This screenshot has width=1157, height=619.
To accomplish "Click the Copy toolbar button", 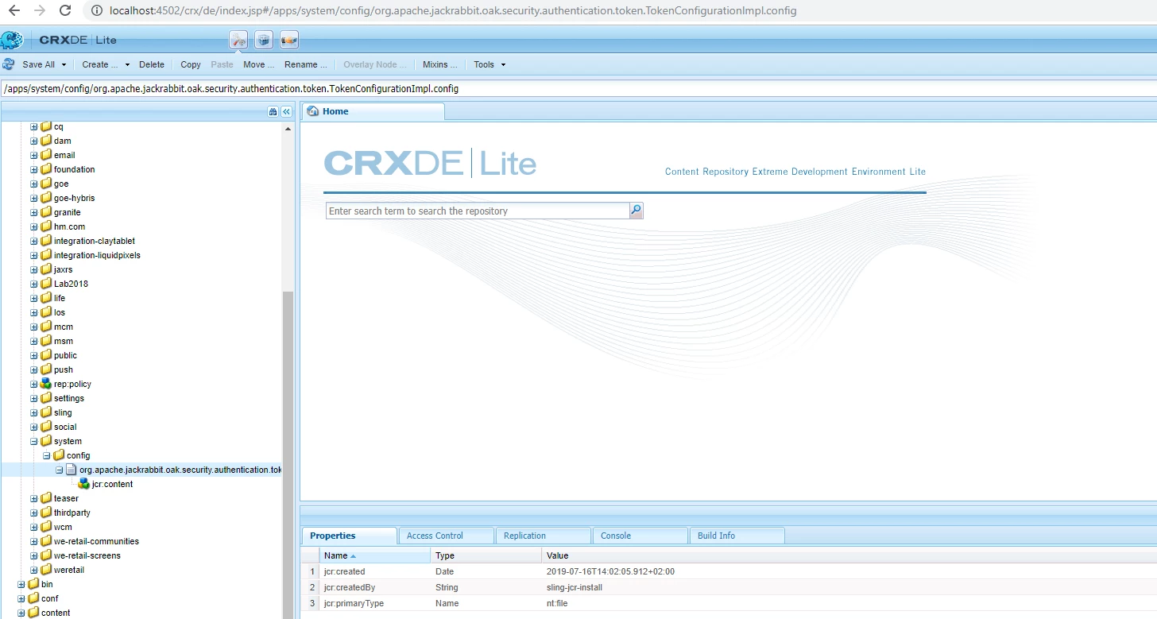I will click(x=191, y=64).
